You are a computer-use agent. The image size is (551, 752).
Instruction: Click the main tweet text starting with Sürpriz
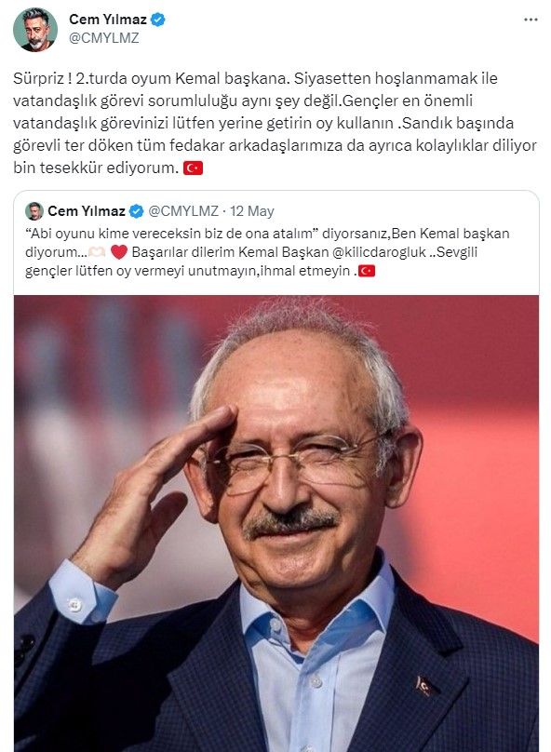point(275,123)
